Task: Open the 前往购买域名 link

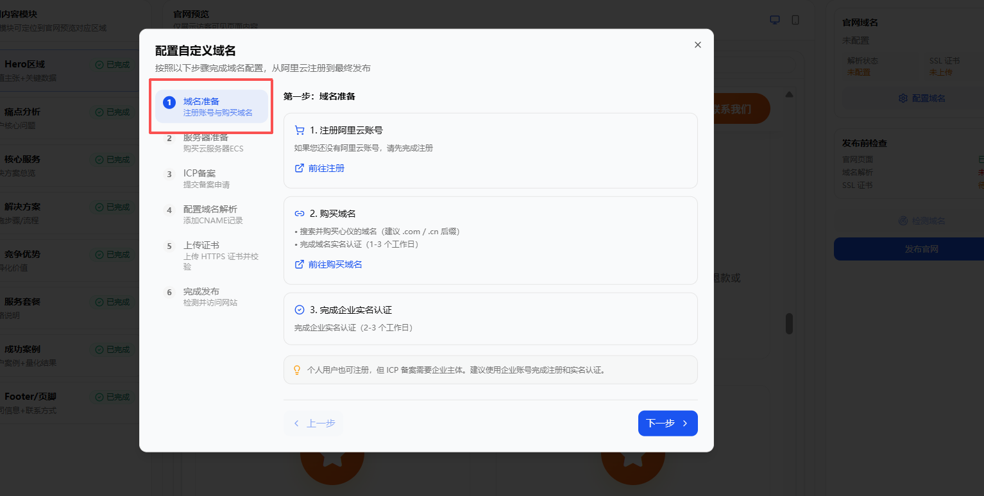Action: [x=328, y=264]
